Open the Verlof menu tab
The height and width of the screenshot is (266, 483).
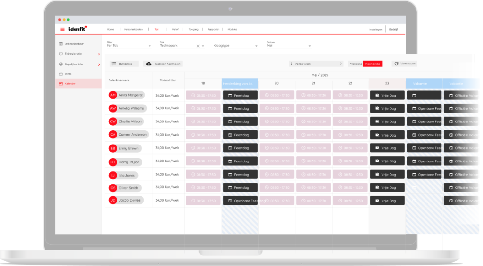click(x=175, y=29)
